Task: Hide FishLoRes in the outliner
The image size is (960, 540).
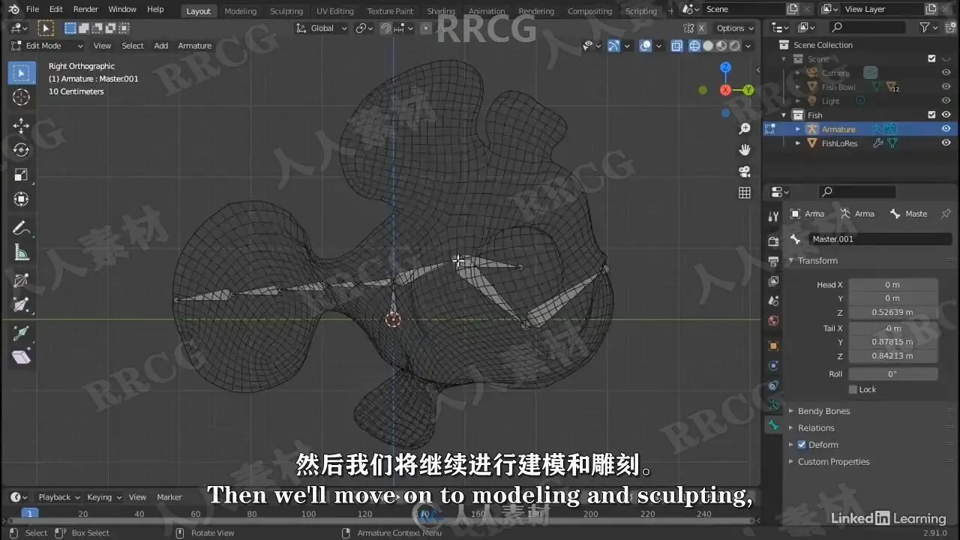Action: (946, 143)
